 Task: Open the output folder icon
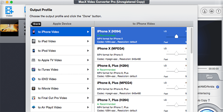[x=210, y=77]
